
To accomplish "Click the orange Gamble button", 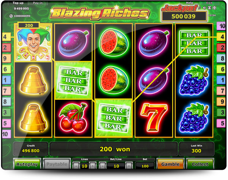I will point(170,164).
